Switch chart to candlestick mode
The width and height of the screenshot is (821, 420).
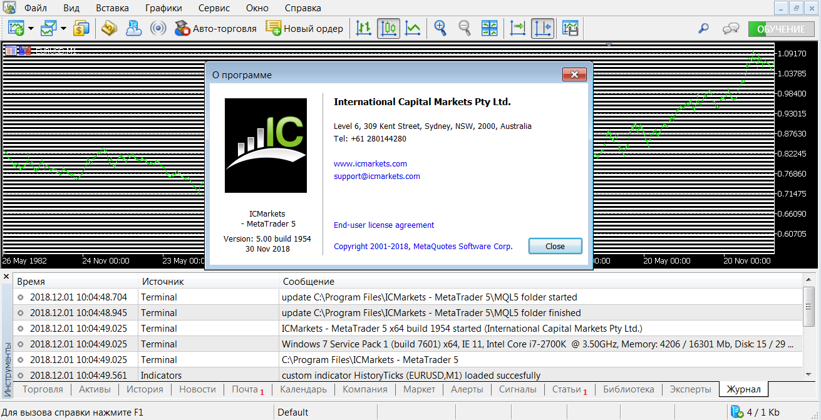pos(388,28)
